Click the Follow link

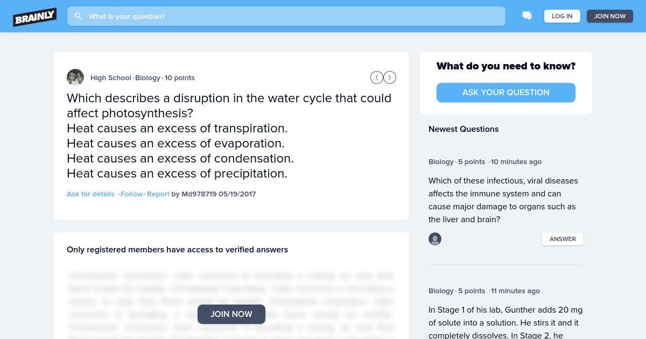(x=132, y=194)
